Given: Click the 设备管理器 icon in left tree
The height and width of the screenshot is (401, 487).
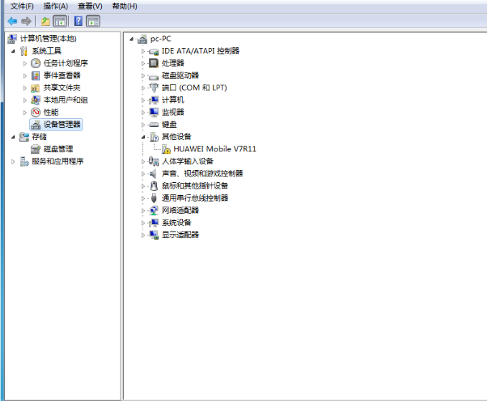Looking at the screenshot, I should [36, 125].
